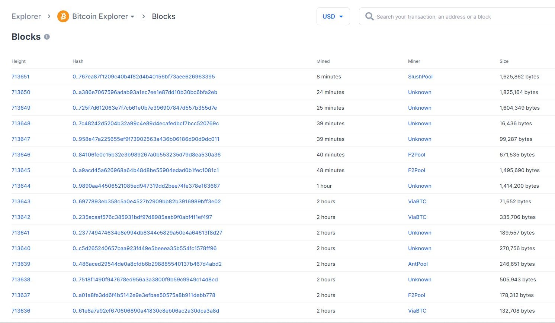Open the SlushPool miner link
The image size is (555, 323).
(x=420, y=77)
